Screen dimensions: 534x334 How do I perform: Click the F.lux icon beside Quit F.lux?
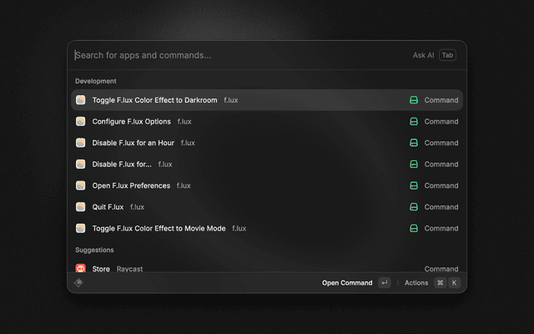(x=81, y=207)
